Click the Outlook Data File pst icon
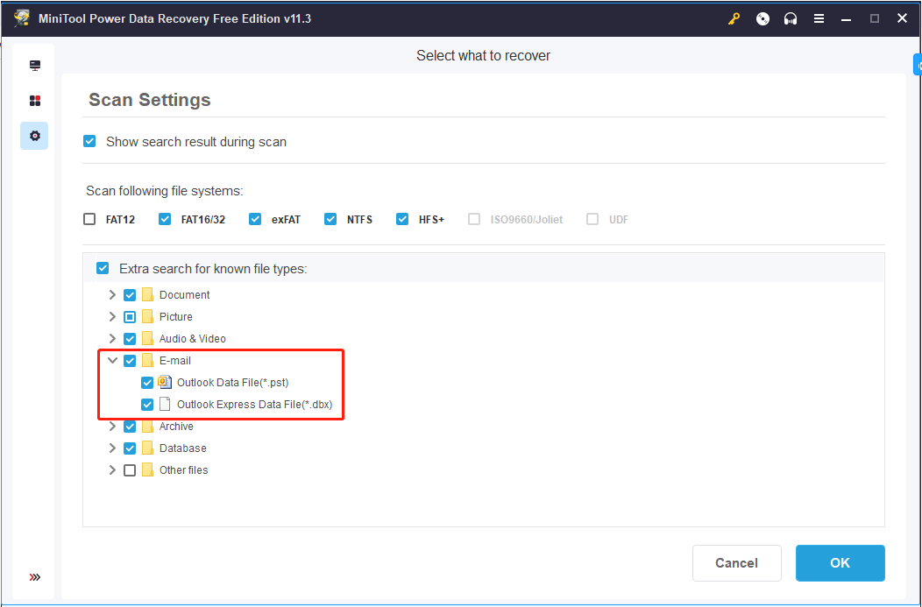Screen dimensions: 922x607 click(165, 383)
